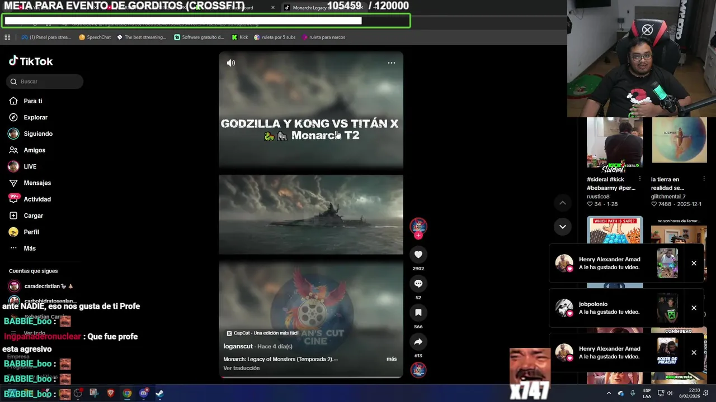Open Steam from the taskbar
716x402 pixels.
159,393
